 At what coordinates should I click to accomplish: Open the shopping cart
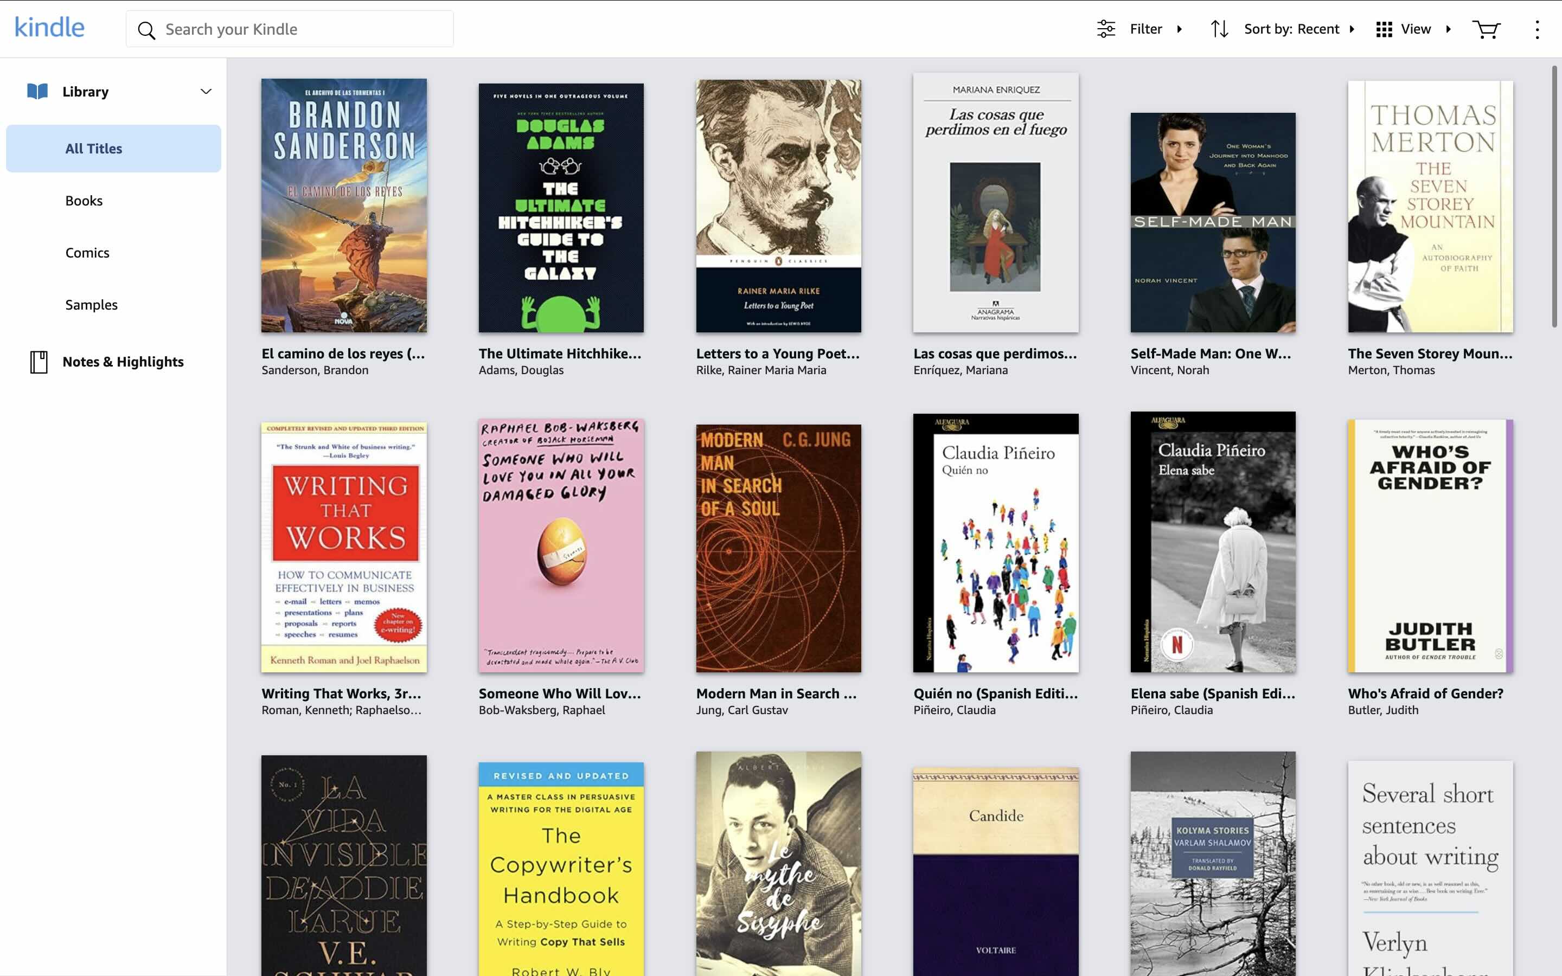coord(1487,29)
